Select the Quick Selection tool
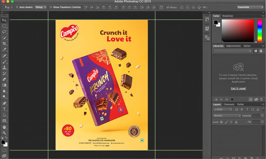 point(4,38)
